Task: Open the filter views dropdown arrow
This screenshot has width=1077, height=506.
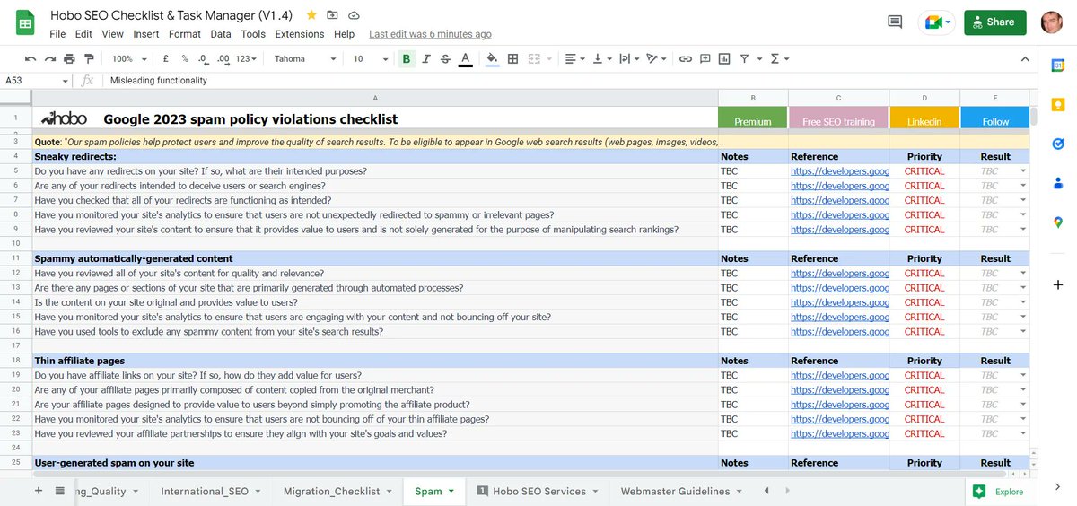Action: [759, 59]
